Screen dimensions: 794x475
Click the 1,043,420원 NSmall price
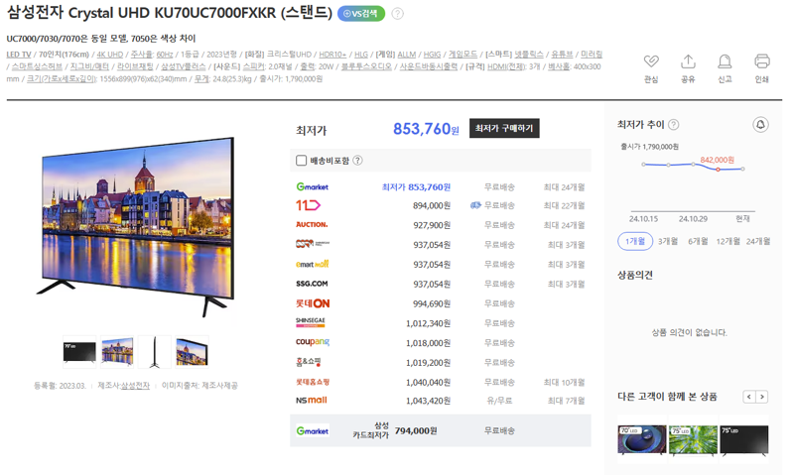(x=428, y=401)
